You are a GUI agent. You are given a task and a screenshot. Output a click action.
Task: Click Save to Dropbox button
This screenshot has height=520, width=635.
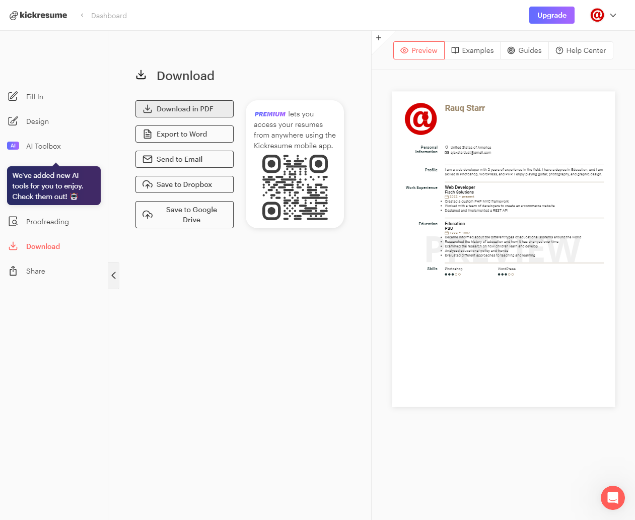point(184,184)
